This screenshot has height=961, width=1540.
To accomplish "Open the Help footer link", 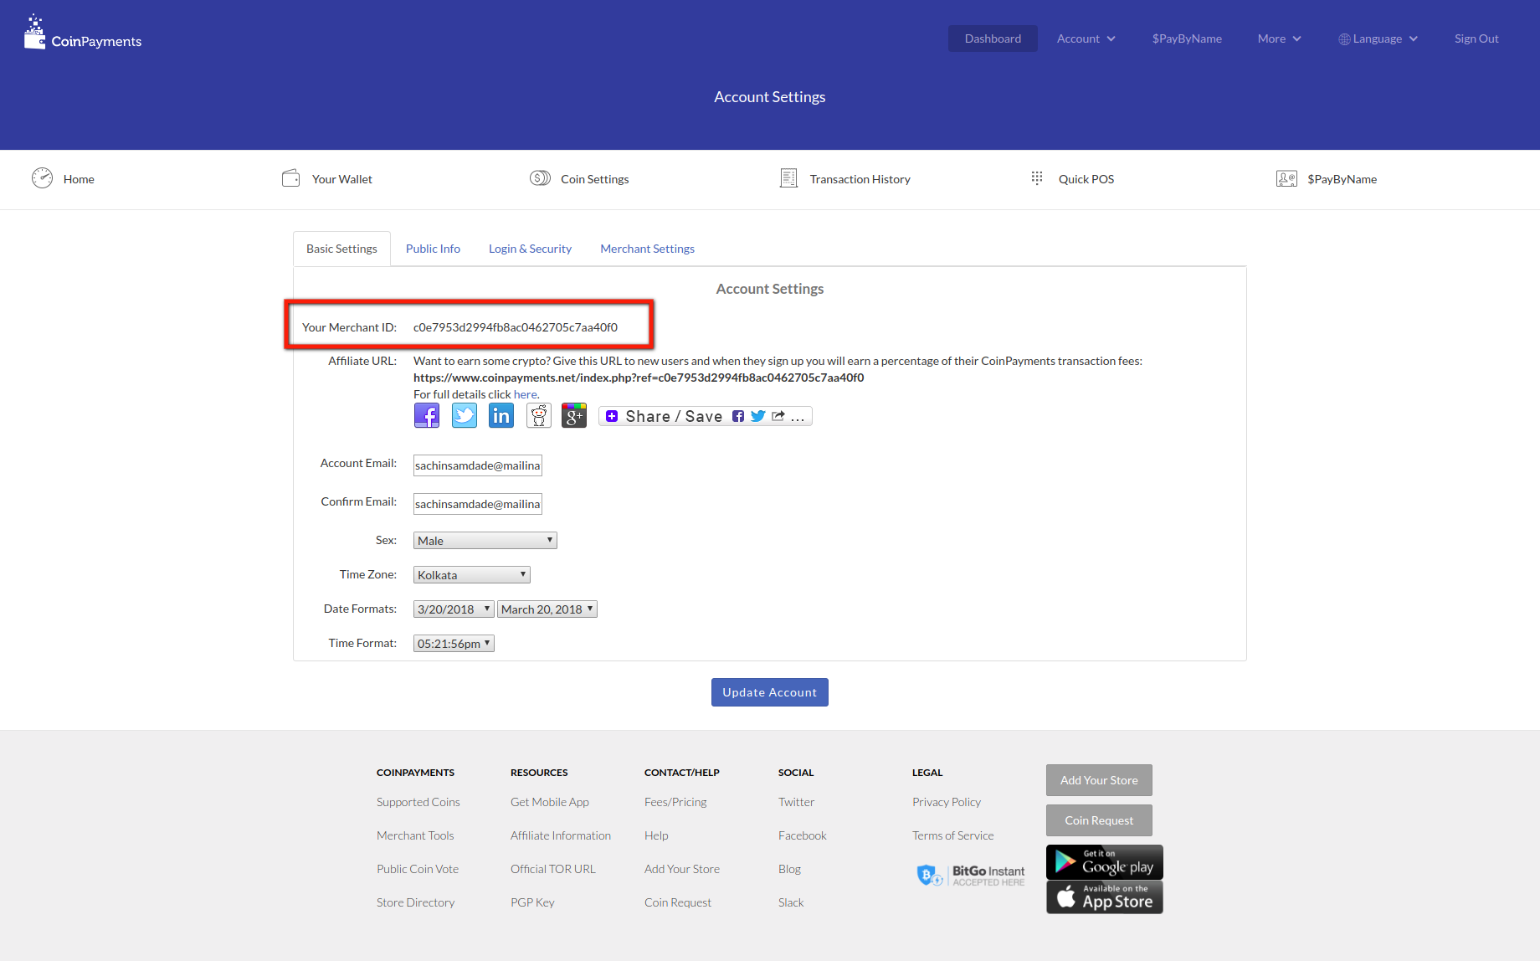I will 656,835.
